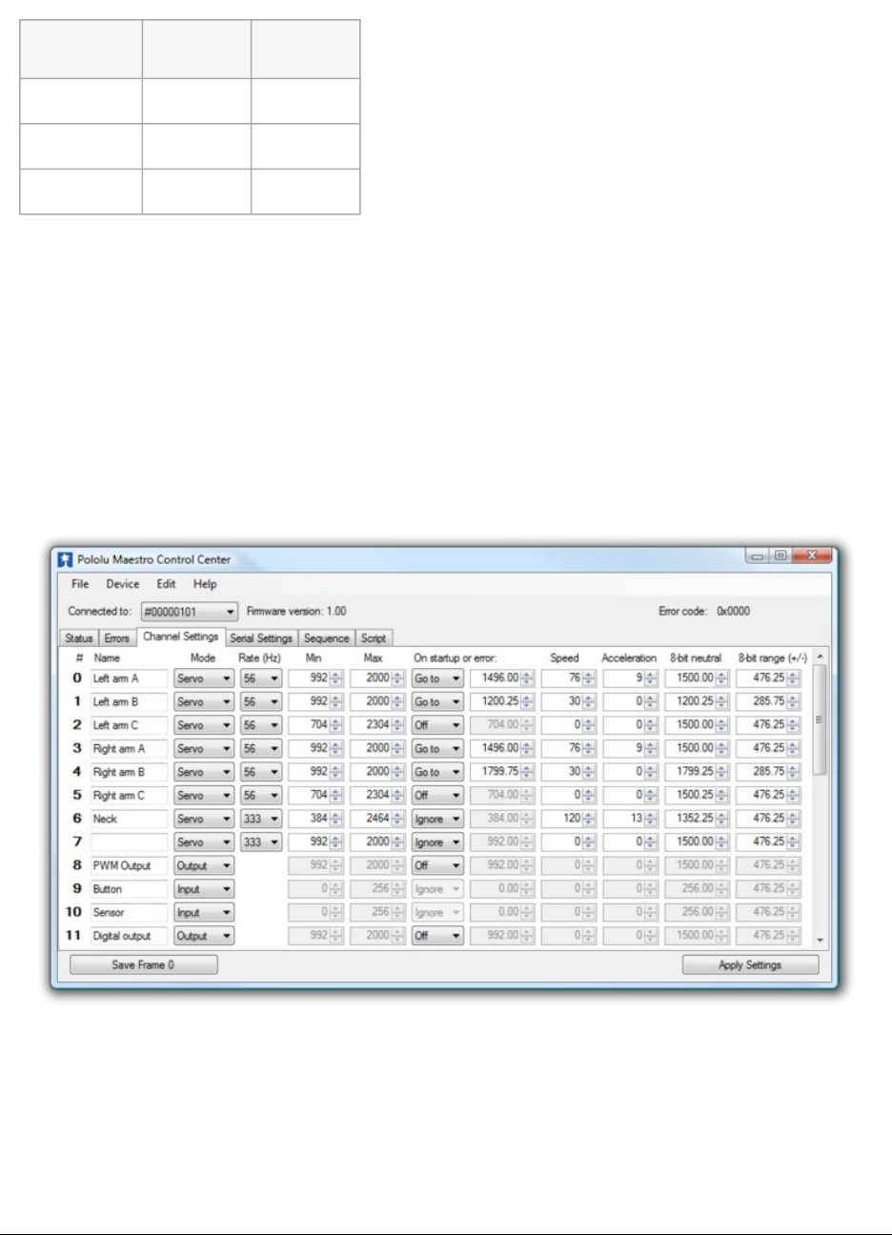
Task: Click the Apply Settings button
Action: pos(750,964)
